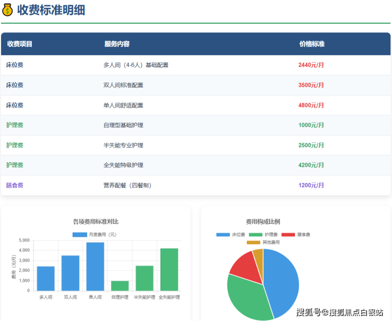Screen dimensions: 392x321
Task: Click the 单人间 blue bar in the chart
Action: (95, 266)
